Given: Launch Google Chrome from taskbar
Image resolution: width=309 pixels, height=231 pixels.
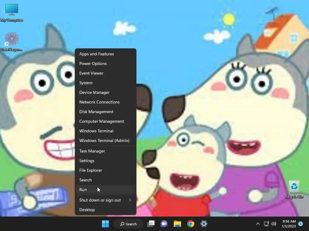Looking at the screenshot, I should (x=191, y=224).
